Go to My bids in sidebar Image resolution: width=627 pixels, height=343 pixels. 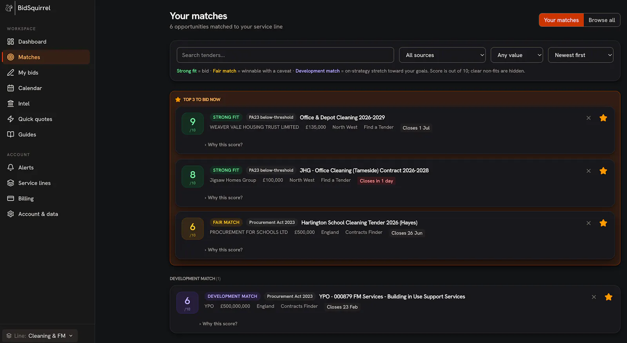[x=46, y=73]
